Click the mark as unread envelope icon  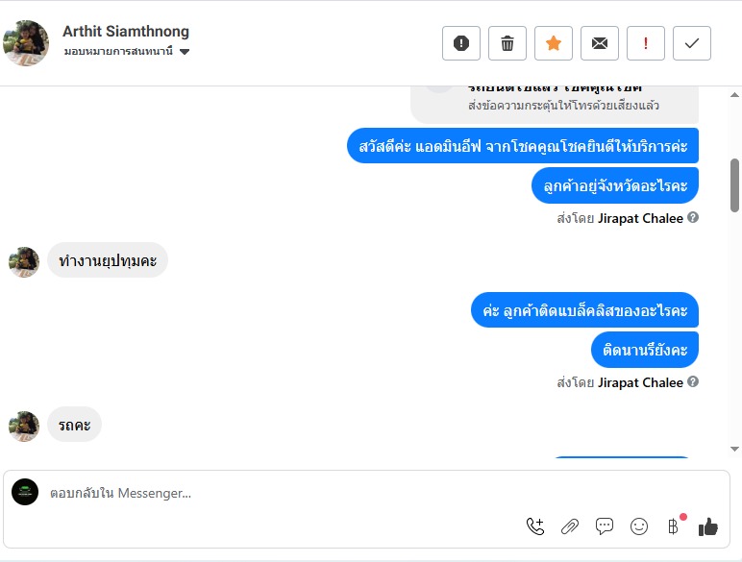[600, 43]
